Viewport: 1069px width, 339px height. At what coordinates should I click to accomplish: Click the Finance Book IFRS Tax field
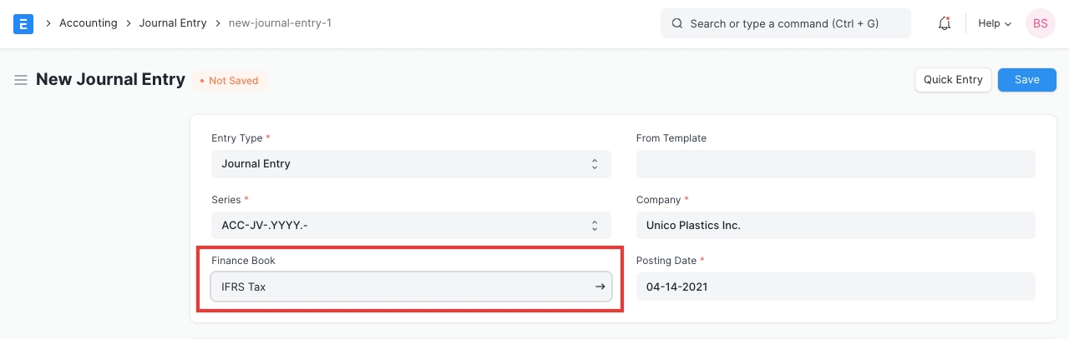(401, 287)
